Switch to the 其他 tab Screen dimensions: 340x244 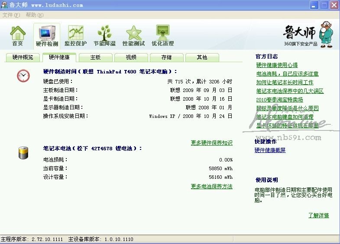[x=202, y=57]
